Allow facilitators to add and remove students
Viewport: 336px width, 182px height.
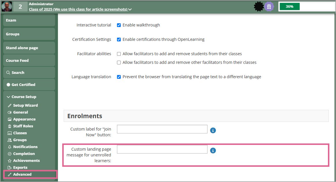119,54
